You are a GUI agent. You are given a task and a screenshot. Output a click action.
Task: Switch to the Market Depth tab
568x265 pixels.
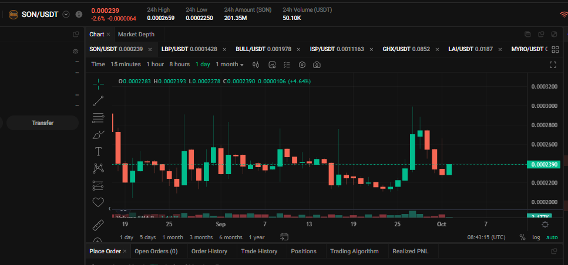click(x=136, y=35)
